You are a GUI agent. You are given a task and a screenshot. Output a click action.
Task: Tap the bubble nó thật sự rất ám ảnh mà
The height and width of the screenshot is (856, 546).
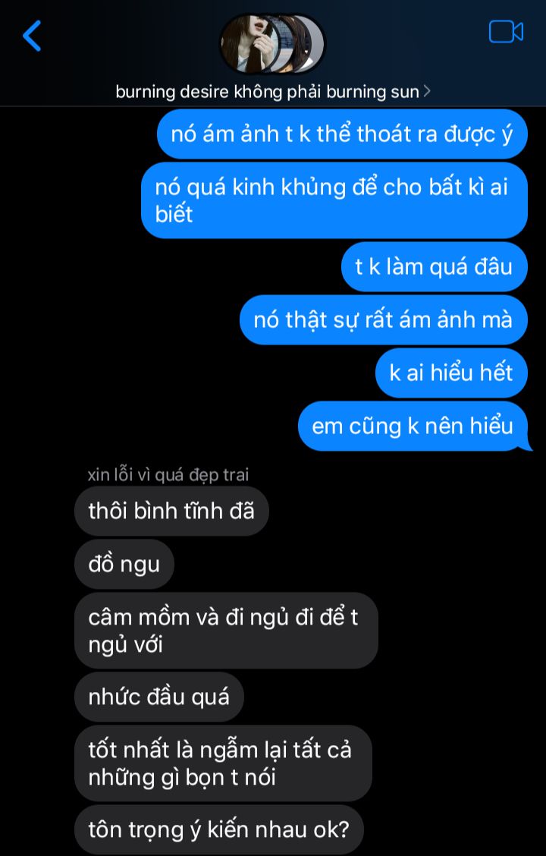coord(384,320)
